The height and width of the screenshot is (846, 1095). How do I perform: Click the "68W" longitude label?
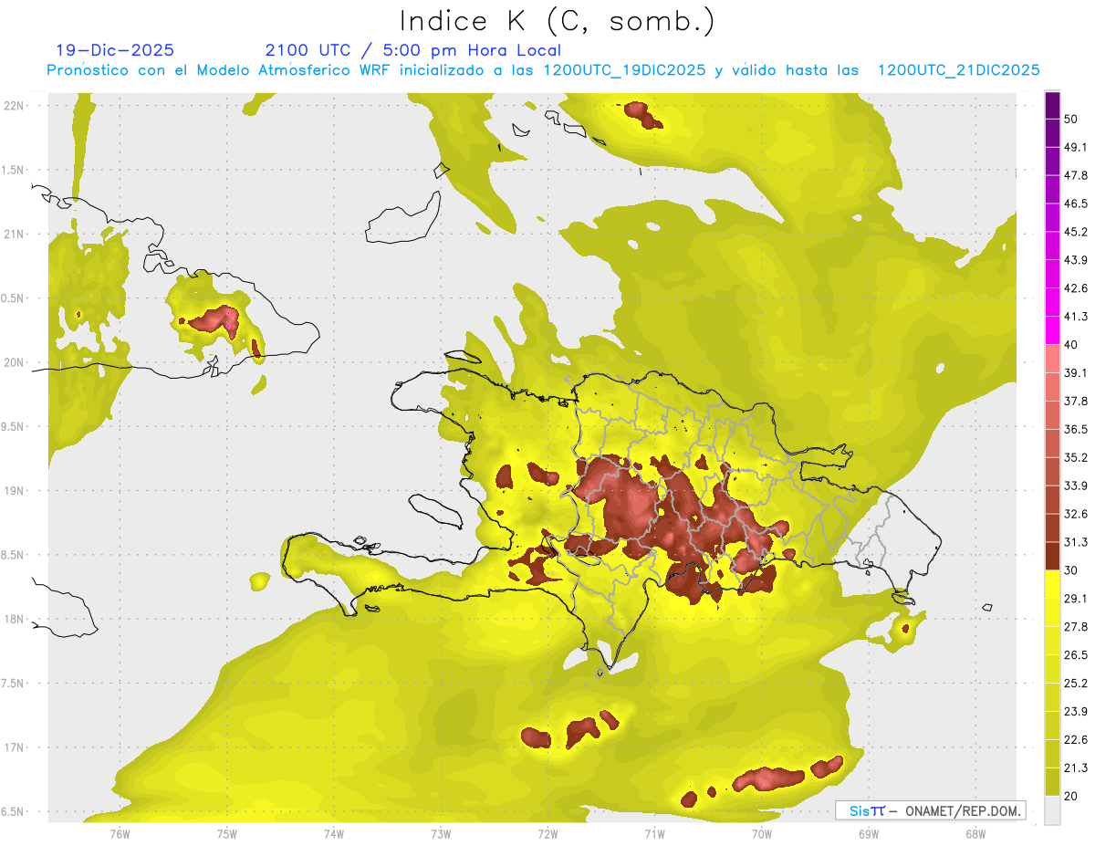[975, 834]
